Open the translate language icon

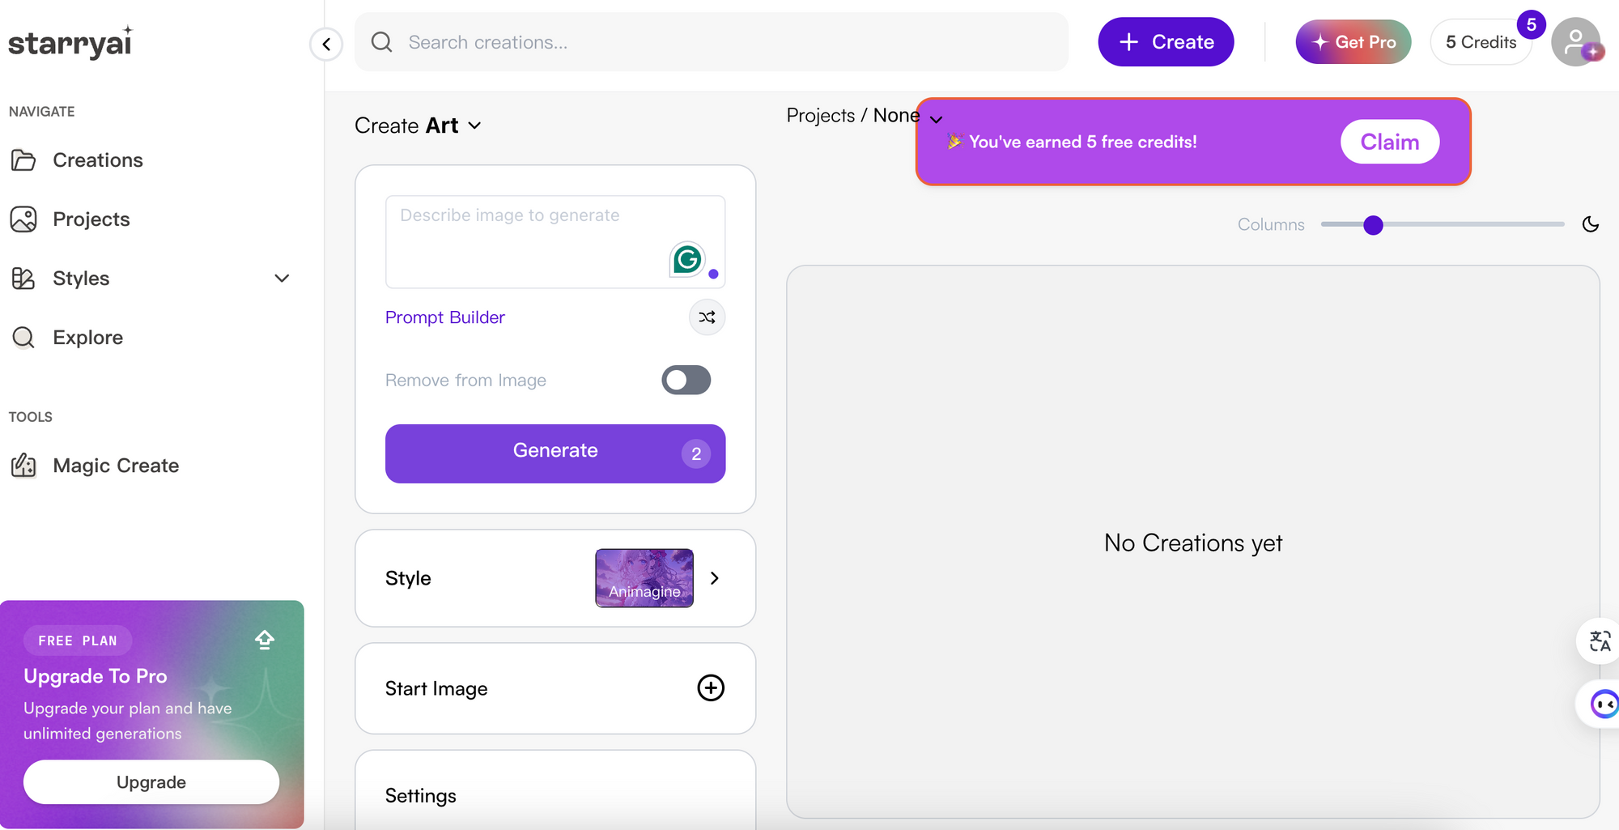(x=1600, y=642)
